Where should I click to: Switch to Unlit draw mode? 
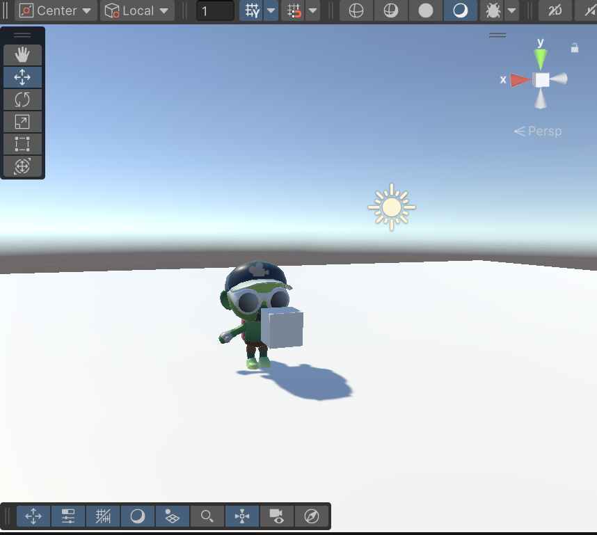tap(425, 10)
